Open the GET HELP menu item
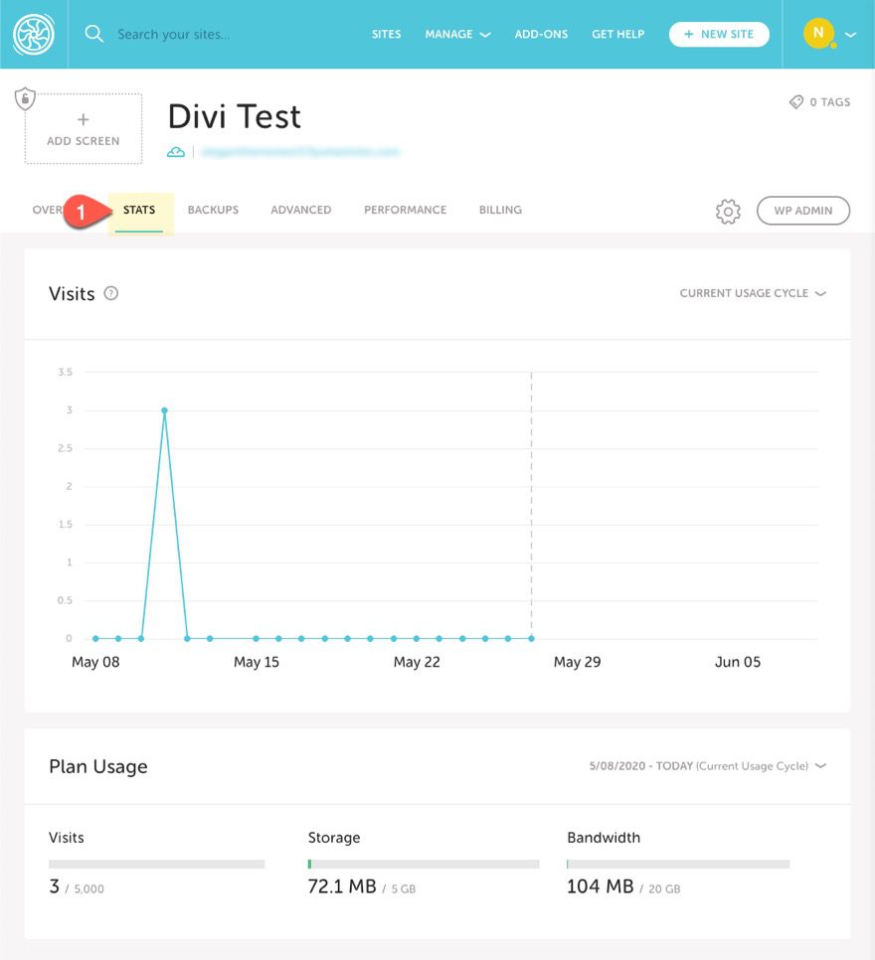The image size is (875, 960). (617, 34)
